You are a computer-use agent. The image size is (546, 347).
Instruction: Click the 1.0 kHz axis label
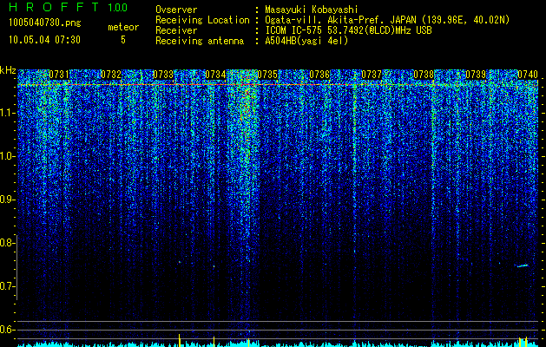point(7,156)
